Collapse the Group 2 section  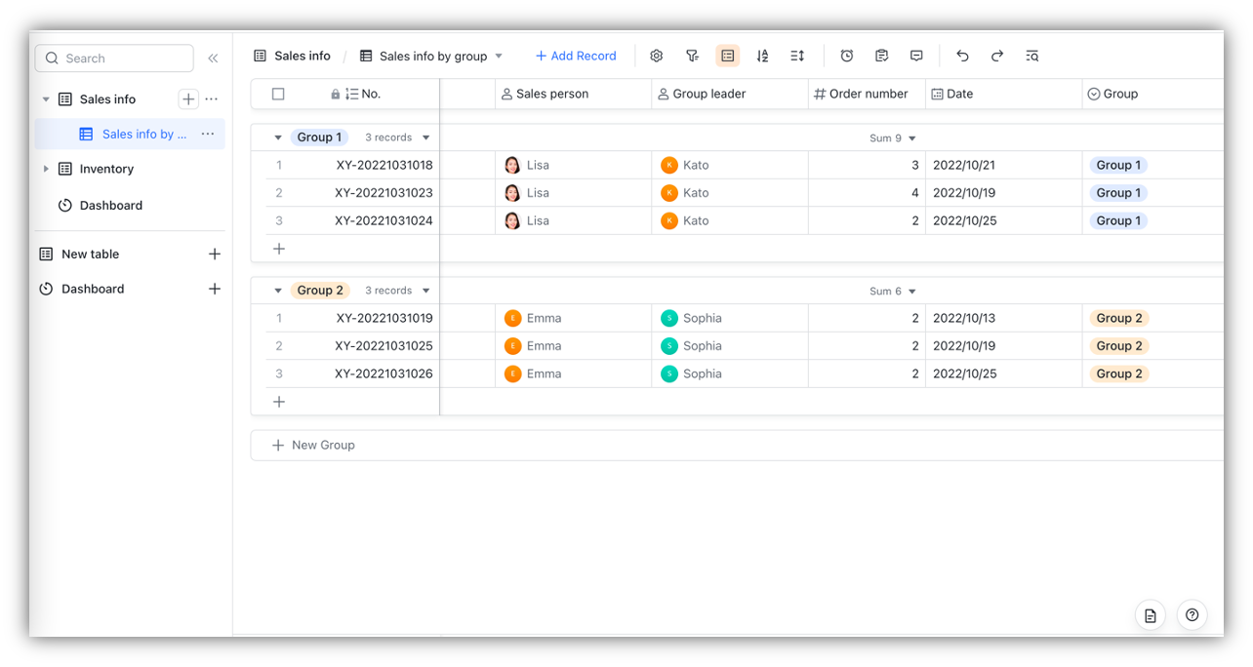pyautogui.click(x=277, y=290)
